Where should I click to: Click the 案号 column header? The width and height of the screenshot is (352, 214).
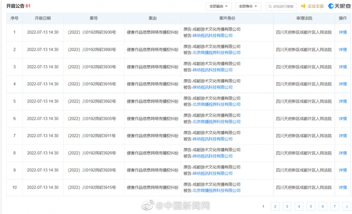coord(94,18)
